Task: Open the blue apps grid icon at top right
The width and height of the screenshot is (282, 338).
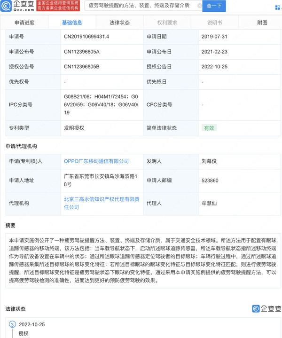Action: tap(277, 8)
